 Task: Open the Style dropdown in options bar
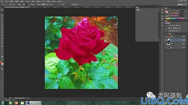45,4
